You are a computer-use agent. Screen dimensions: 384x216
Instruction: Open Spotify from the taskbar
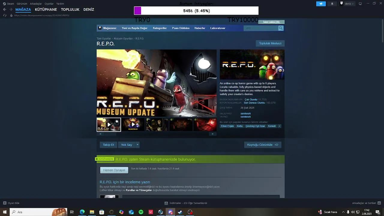pyautogui.click(x=141, y=212)
